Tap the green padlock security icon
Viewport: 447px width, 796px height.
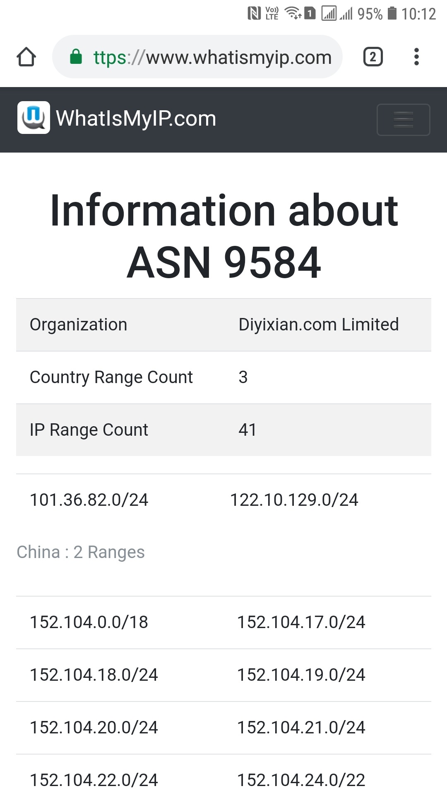(76, 57)
